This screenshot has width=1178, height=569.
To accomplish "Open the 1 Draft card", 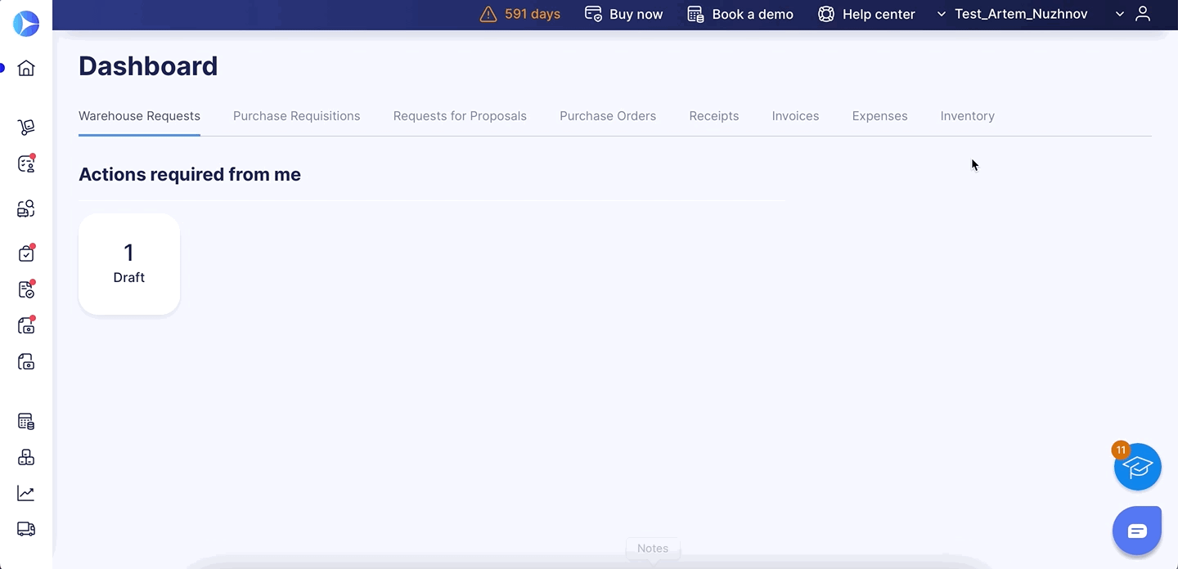I will 129,264.
